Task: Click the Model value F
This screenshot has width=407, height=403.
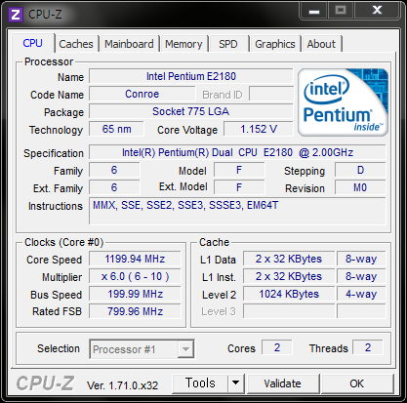Action: 239,170
